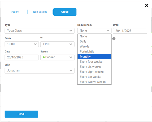
Task: Switch to the Non-patient tab
Action: [40, 12]
